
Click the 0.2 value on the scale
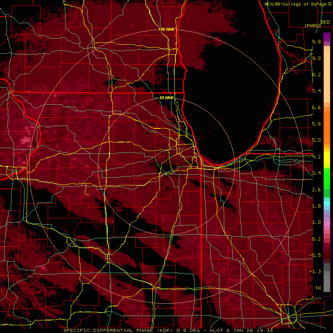click(316, 239)
